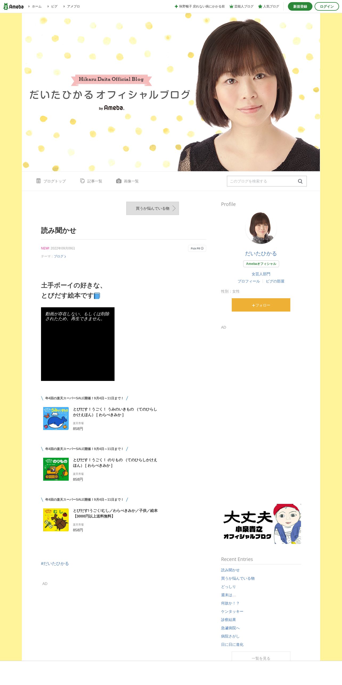Open recent entry 買うか悩んでいる物
Image resolution: width=342 pixels, height=685 pixels.
click(x=238, y=578)
